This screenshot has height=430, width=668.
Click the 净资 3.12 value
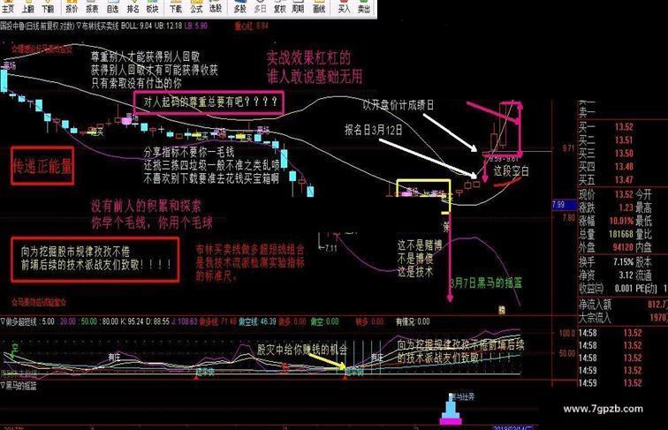[626, 275]
